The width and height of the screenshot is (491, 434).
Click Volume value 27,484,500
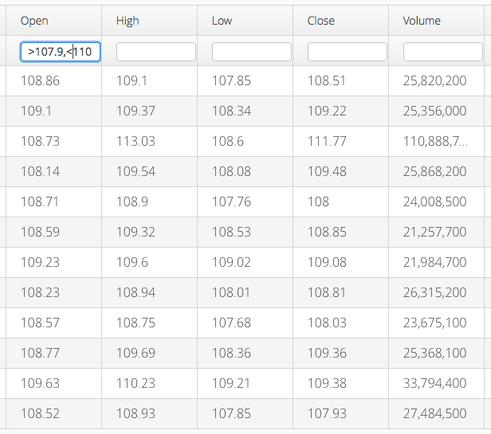434,413
